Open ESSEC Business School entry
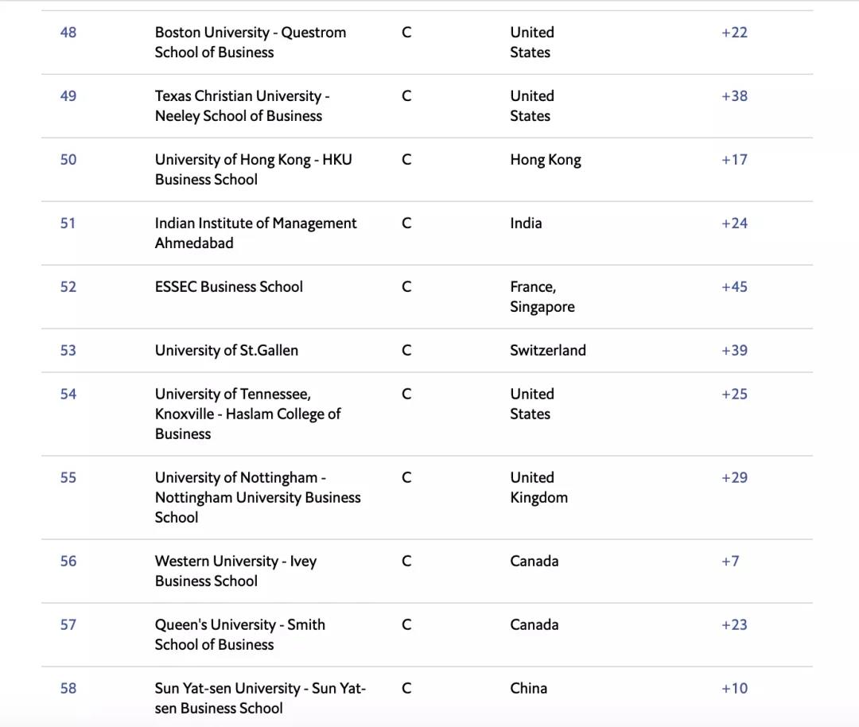 tap(228, 287)
